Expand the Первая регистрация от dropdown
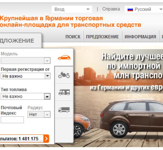Screen dimensions: 163x150 (x=26, y=76)
